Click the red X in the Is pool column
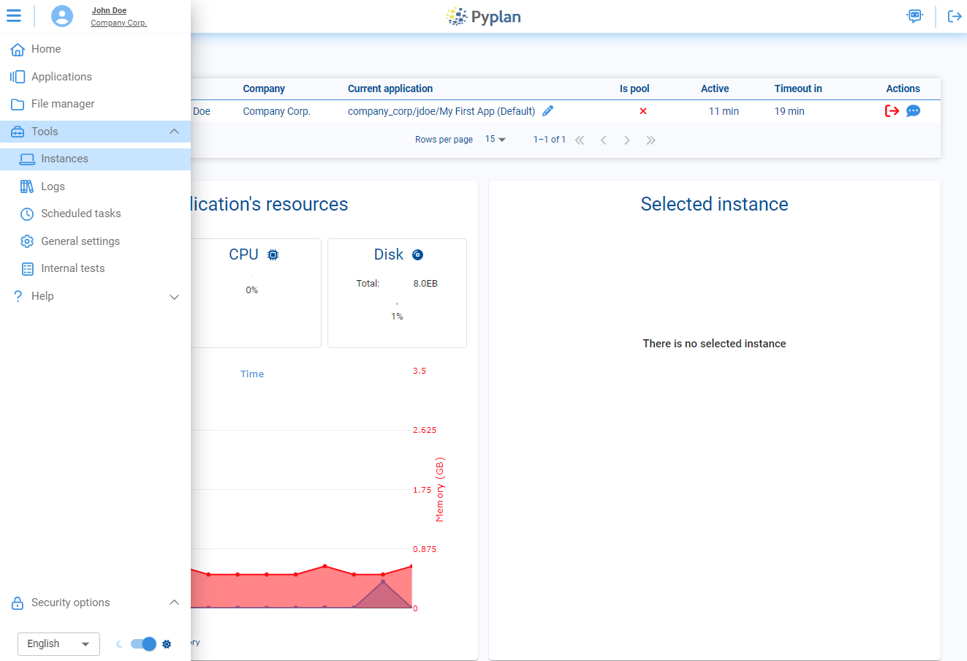Viewport: 967px width, 661px height. (x=642, y=111)
